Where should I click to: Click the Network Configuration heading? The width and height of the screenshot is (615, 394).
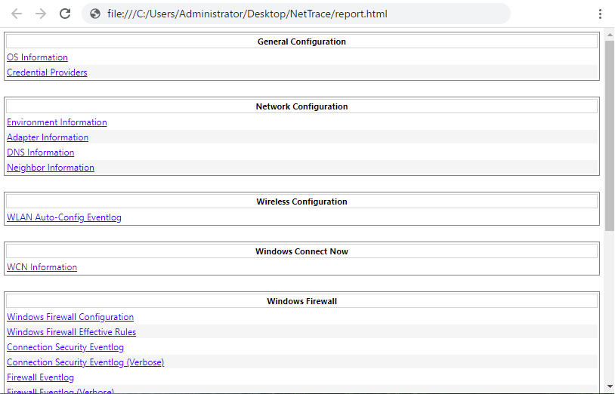[x=301, y=106]
